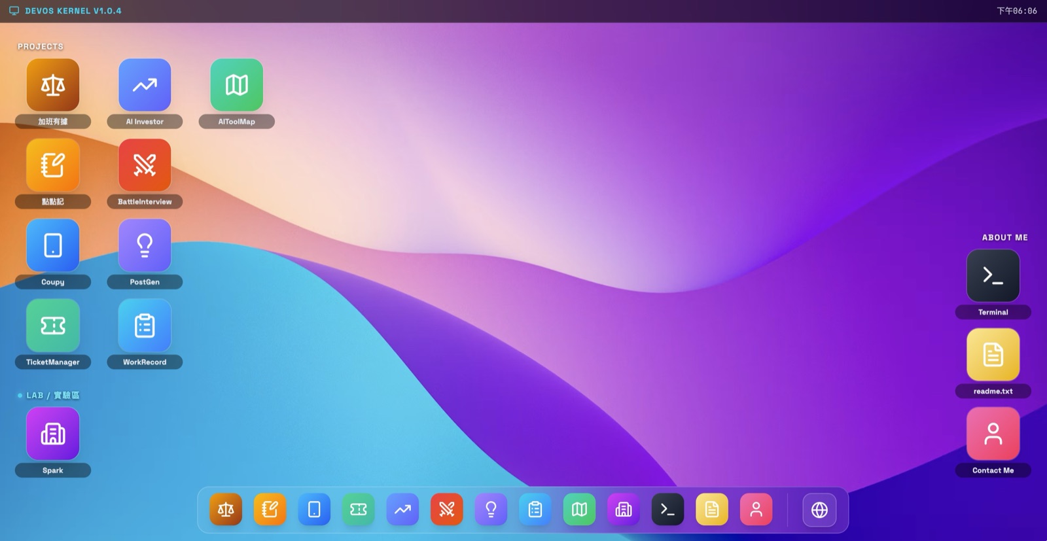Open the orange notebook desktop icon
The height and width of the screenshot is (541, 1047).
(x=53, y=165)
